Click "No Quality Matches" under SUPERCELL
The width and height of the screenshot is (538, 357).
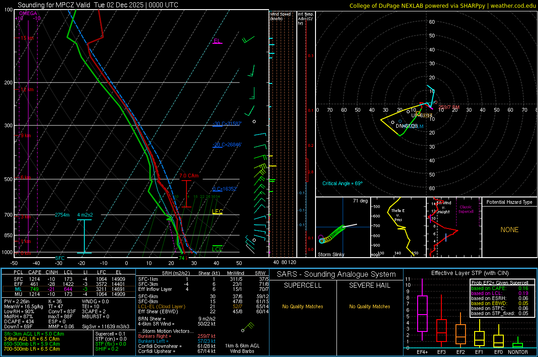coord(303,306)
